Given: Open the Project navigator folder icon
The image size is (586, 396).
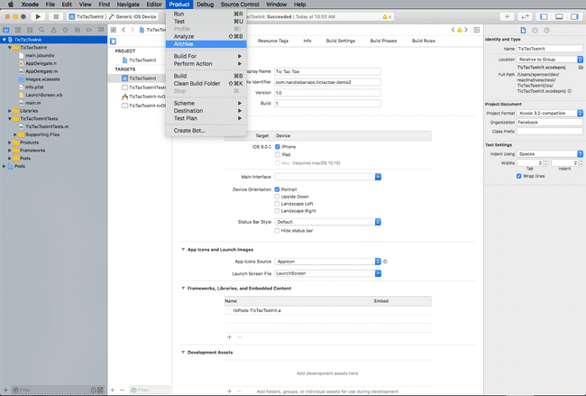Looking at the screenshot, I should click(6, 30).
